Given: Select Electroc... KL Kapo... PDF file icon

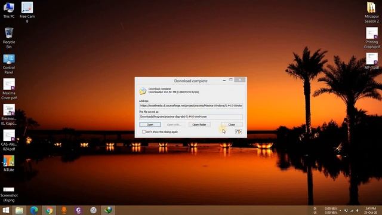Looking at the screenshot, I should tap(9, 115).
